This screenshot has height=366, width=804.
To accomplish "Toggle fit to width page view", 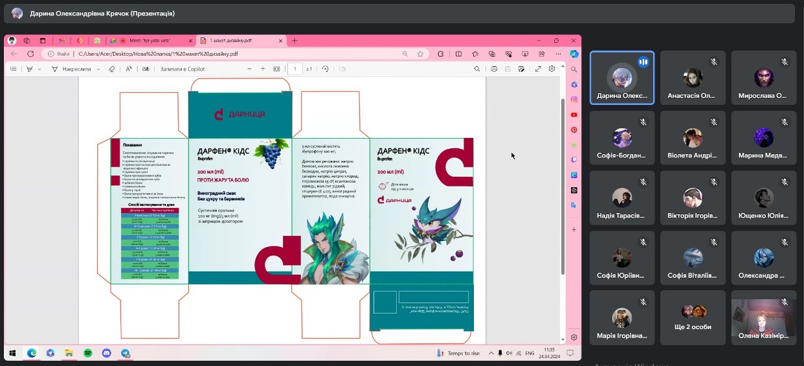I will (x=276, y=69).
